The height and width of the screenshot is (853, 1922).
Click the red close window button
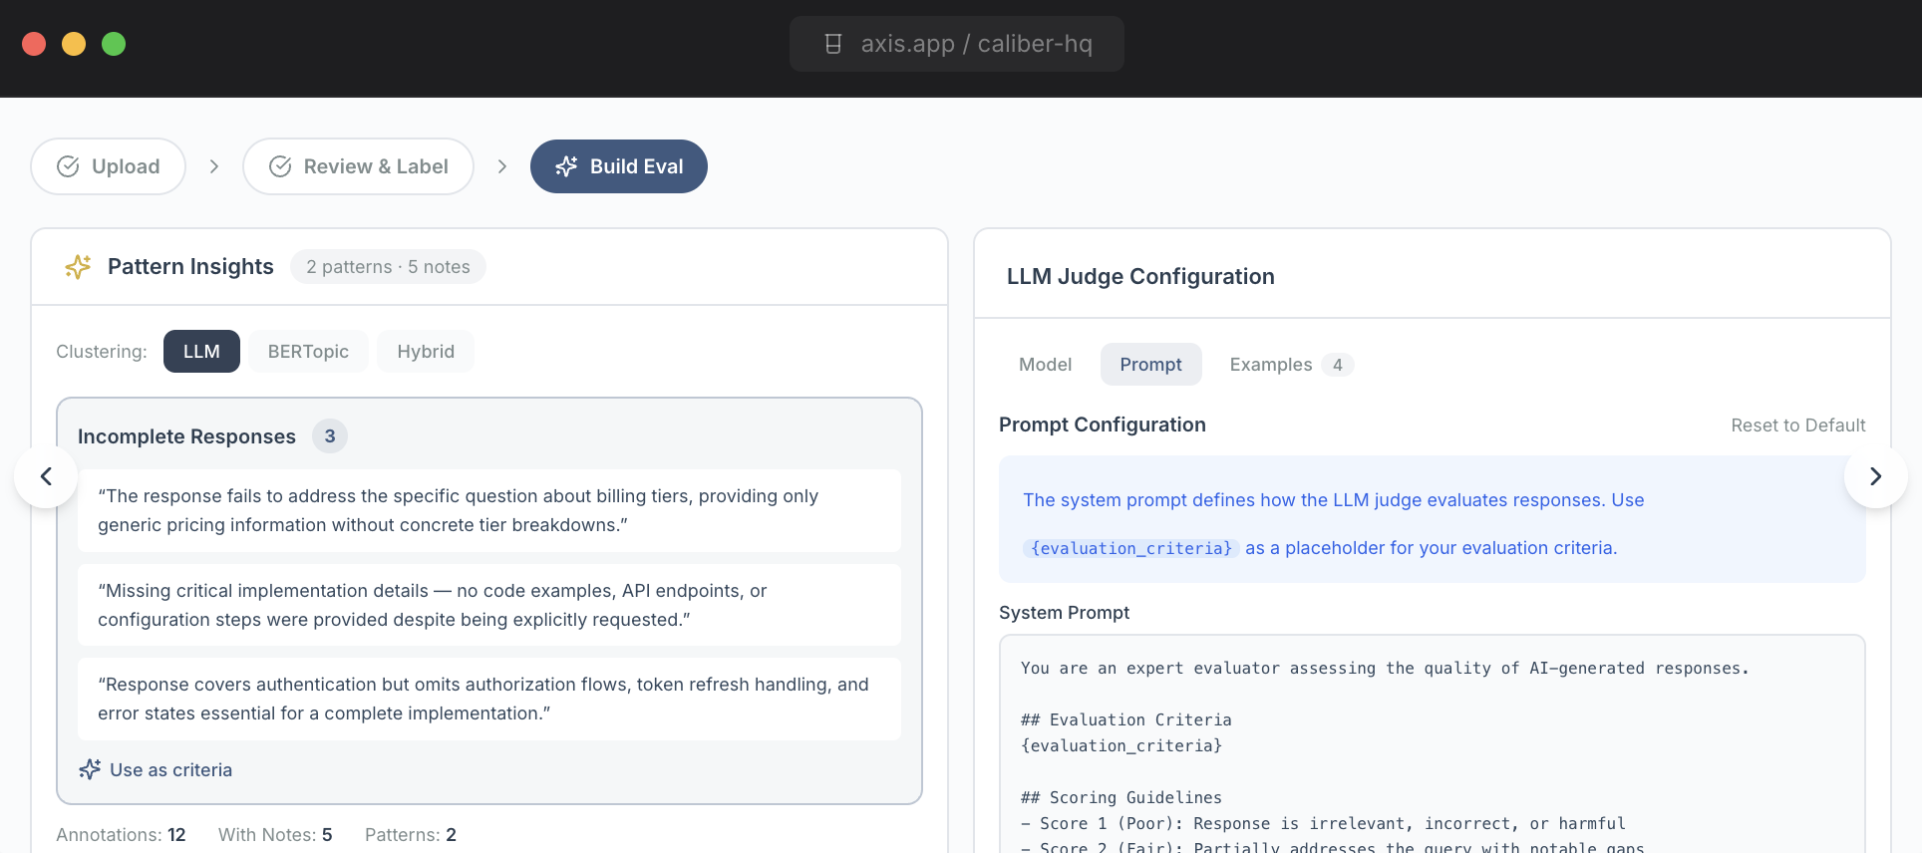(x=34, y=44)
